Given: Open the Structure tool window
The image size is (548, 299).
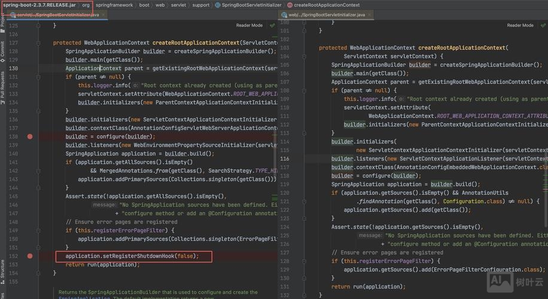Looking at the screenshot, I should click(x=3, y=270).
